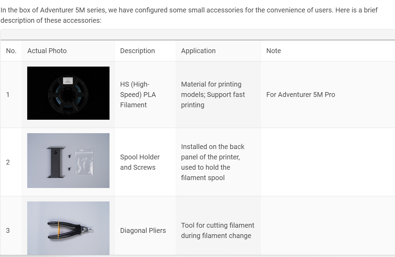Click row number 3 in the table
This screenshot has width=395, height=257.
8,230
